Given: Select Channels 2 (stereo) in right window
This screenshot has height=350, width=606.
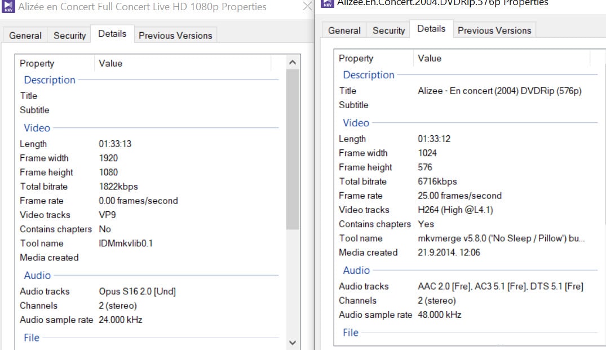Looking at the screenshot, I should (x=437, y=300).
